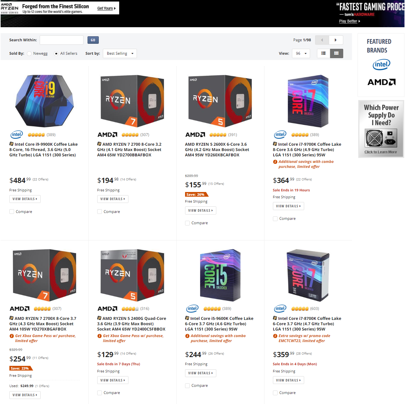This screenshot has height=404, width=407.
Task: Check Compare for Intel Core i5-9600K
Action: [x=188, y=386]
